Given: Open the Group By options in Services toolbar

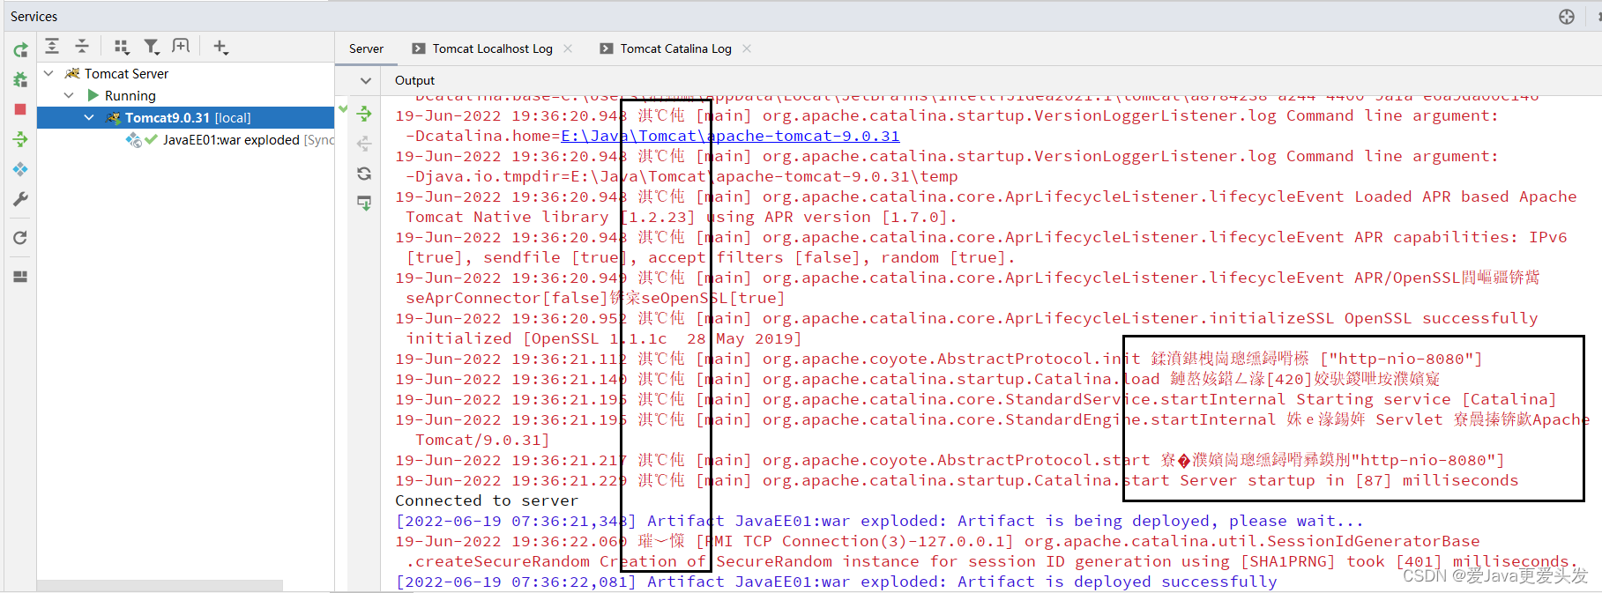Looking at the screenshot, I should point(122,47).
